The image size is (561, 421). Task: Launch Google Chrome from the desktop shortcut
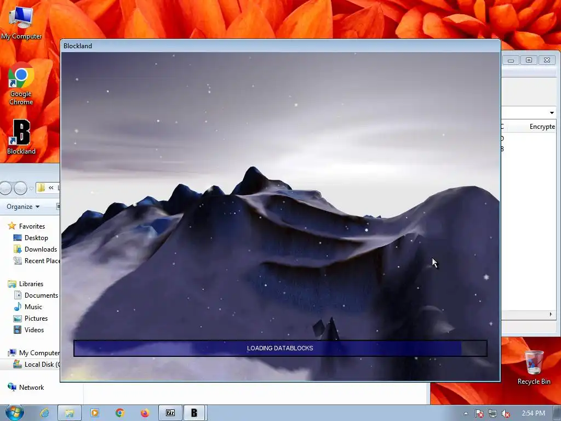[x=21, y=84]
